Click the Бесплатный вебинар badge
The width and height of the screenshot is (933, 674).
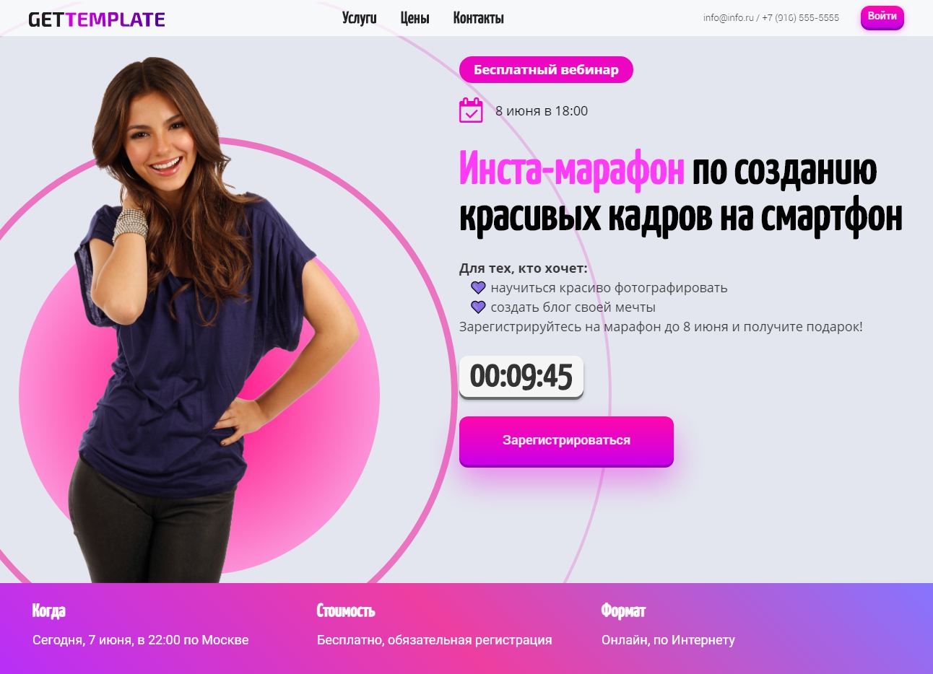546,70
